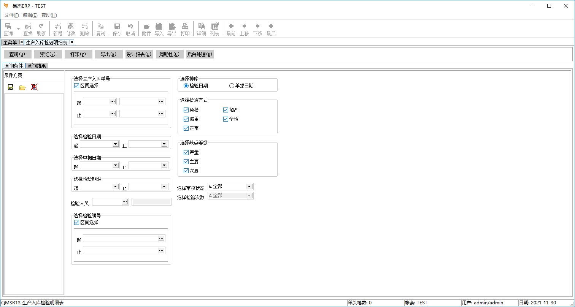
Task: Click the 设计报表(D) button
Action: 139,54
